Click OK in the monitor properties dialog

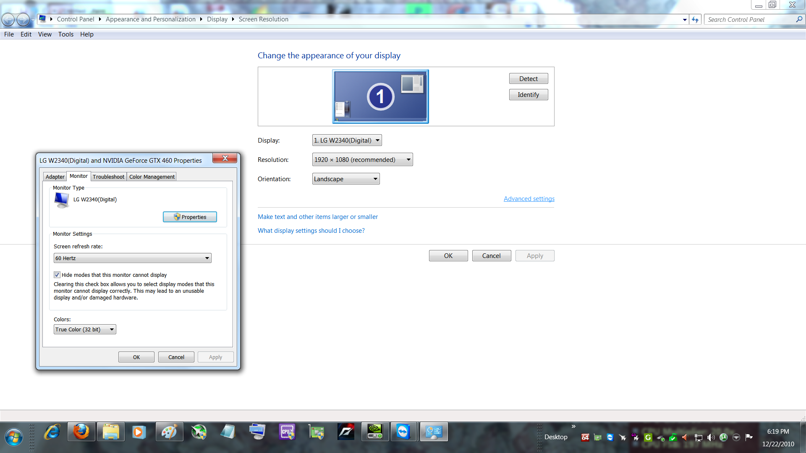tap(136, 357)
